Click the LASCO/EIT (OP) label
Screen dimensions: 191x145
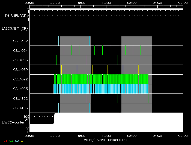pos(15,29)
